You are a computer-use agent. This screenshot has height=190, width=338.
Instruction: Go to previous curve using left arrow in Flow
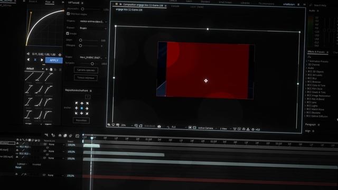[x=29, y=60]
